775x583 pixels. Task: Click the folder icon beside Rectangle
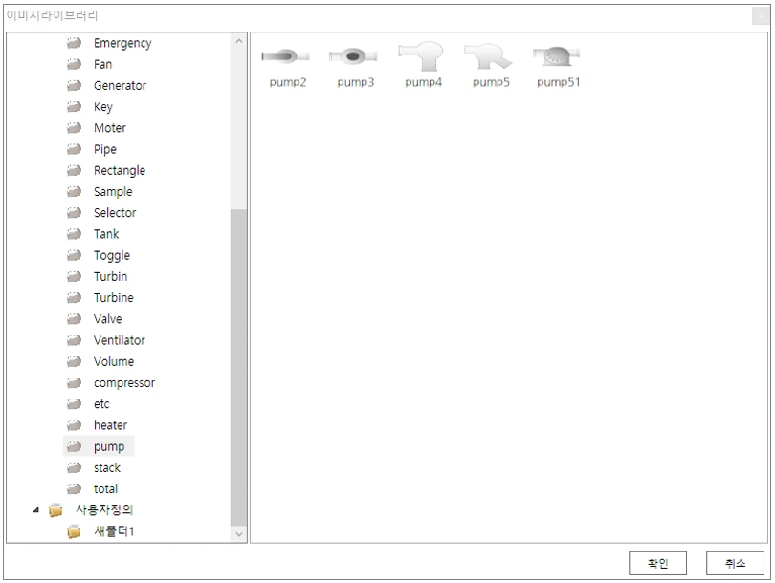(74, 170)
